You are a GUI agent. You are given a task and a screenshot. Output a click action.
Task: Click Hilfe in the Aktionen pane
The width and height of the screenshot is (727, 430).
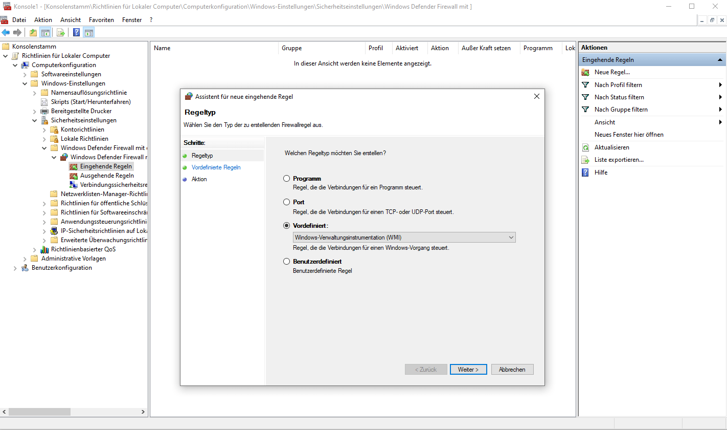(601, 173)
